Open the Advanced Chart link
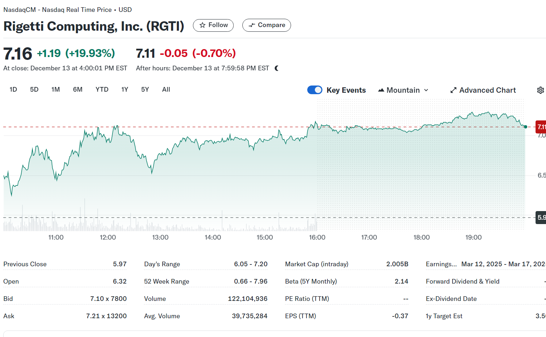The height and width of the screenshot is (337, 546). 483,90
